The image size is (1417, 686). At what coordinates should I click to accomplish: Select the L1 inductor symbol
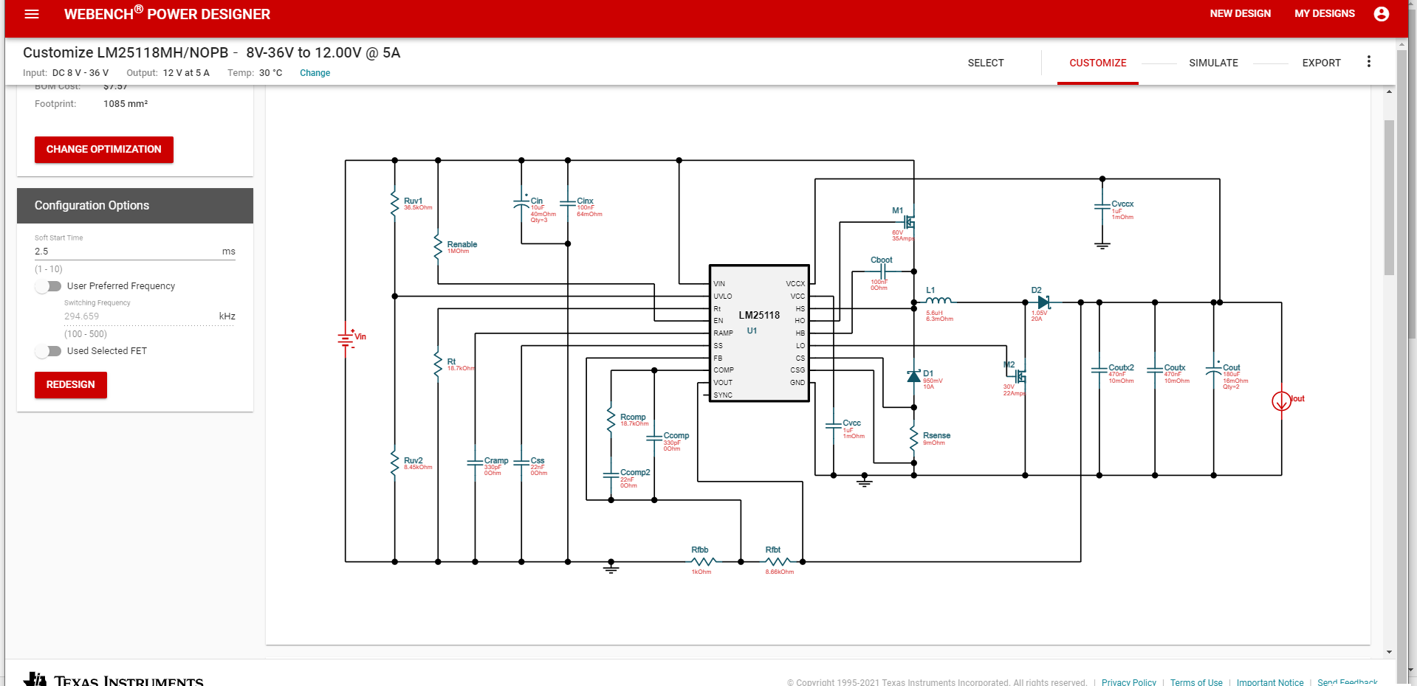[939, 300]
